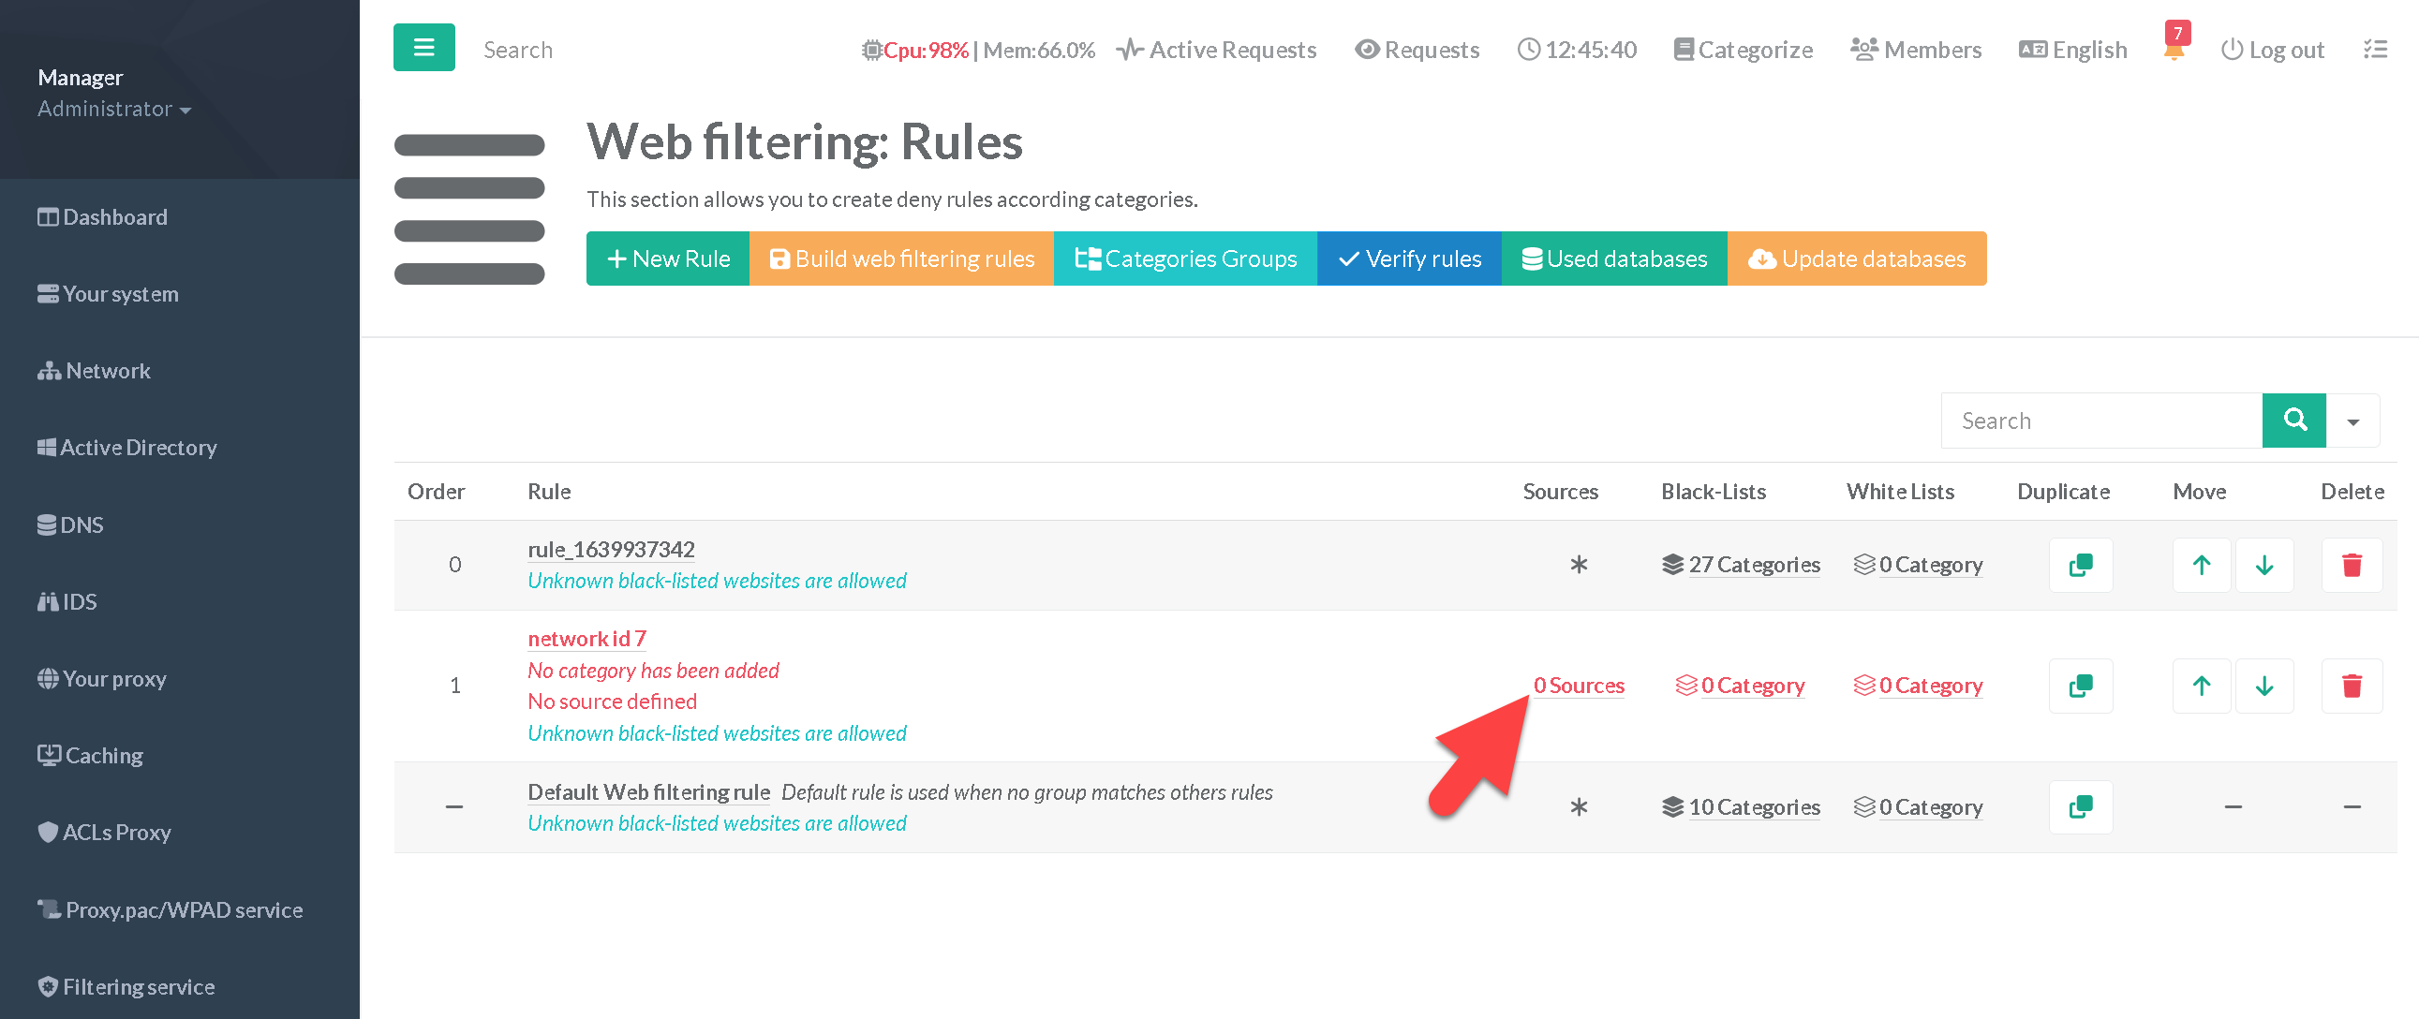Click the 0 Sources link
2419x1019 pixels.
click(x=1579, y=686)
